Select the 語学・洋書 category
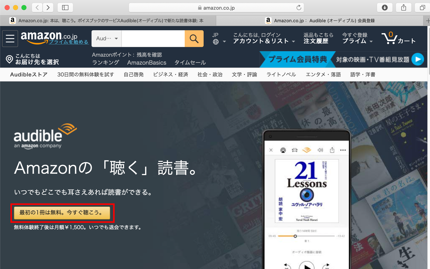 point(363,74)
